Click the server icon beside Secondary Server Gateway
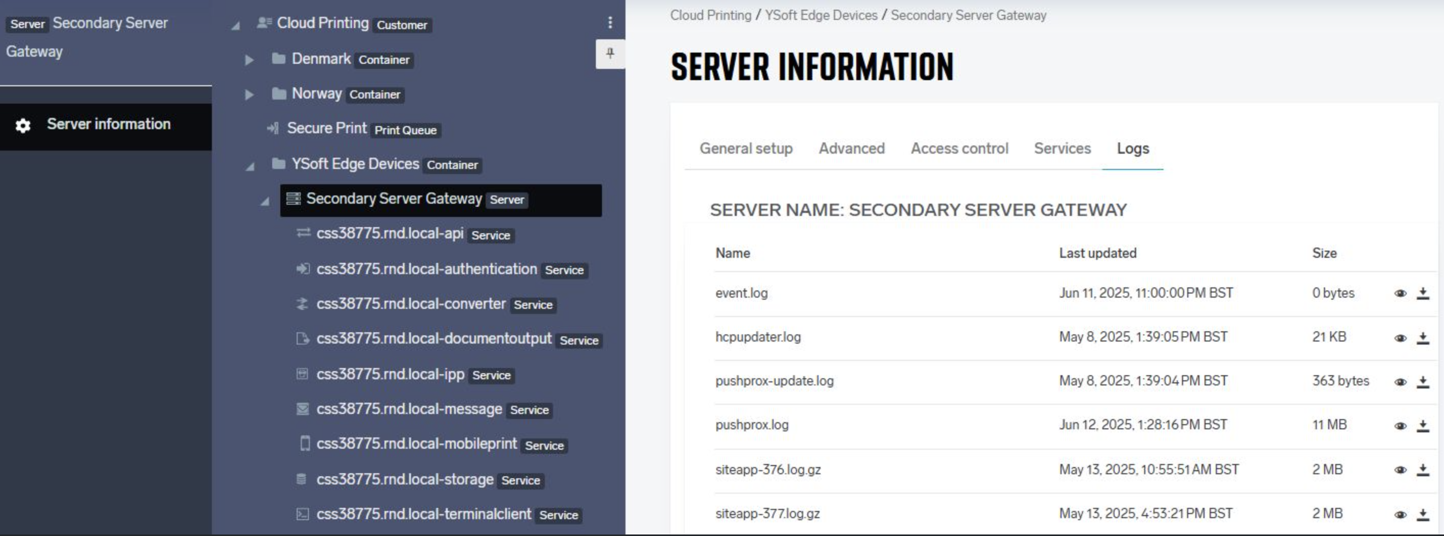The width and height of the screenshot is (1444, 536). tap(293, 199)
